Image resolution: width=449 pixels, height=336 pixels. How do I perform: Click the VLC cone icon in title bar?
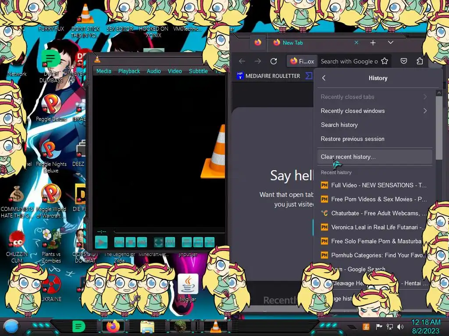[97, 59]
